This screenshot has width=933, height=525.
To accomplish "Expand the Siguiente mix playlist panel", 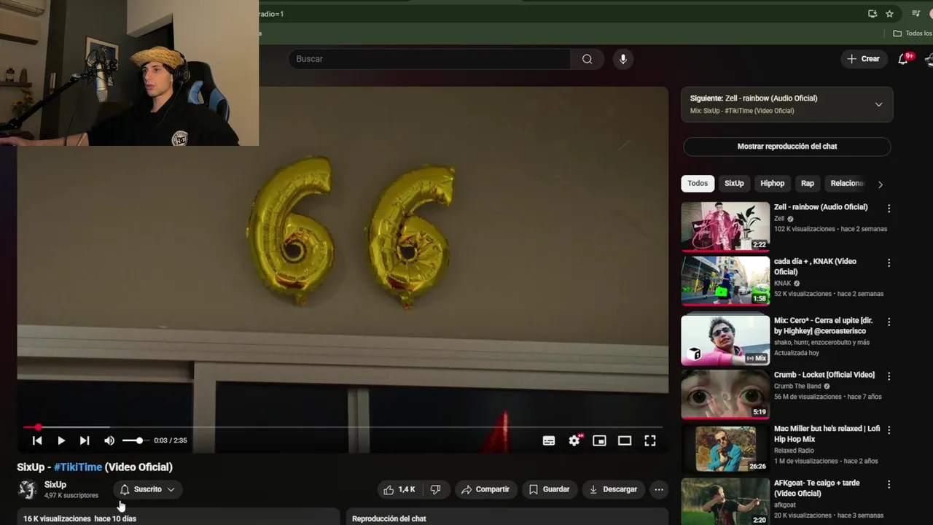I will (787, 104).
